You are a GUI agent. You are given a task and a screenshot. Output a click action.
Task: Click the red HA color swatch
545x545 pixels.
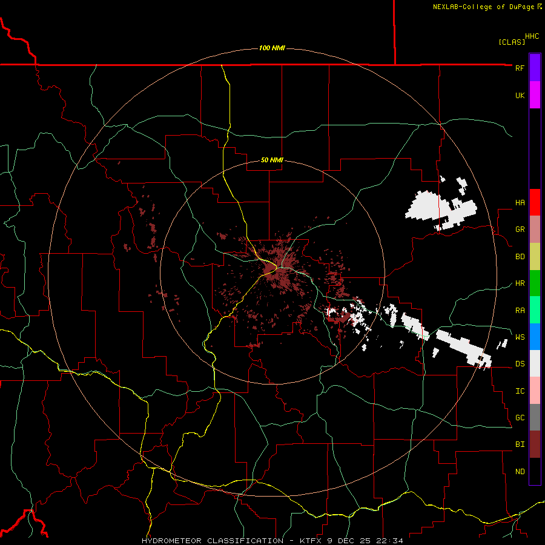[x=535, y=202]
